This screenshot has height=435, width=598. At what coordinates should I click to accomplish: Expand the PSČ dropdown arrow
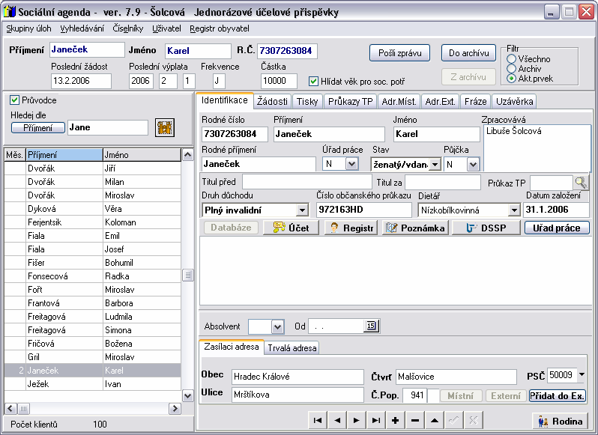pos(582,375)
